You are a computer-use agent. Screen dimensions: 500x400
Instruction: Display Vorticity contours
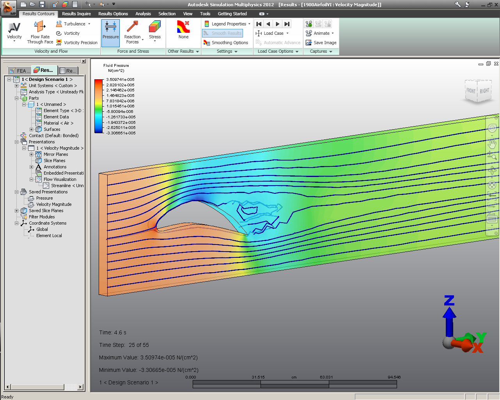pyautogui.click(x=68, y=33)
